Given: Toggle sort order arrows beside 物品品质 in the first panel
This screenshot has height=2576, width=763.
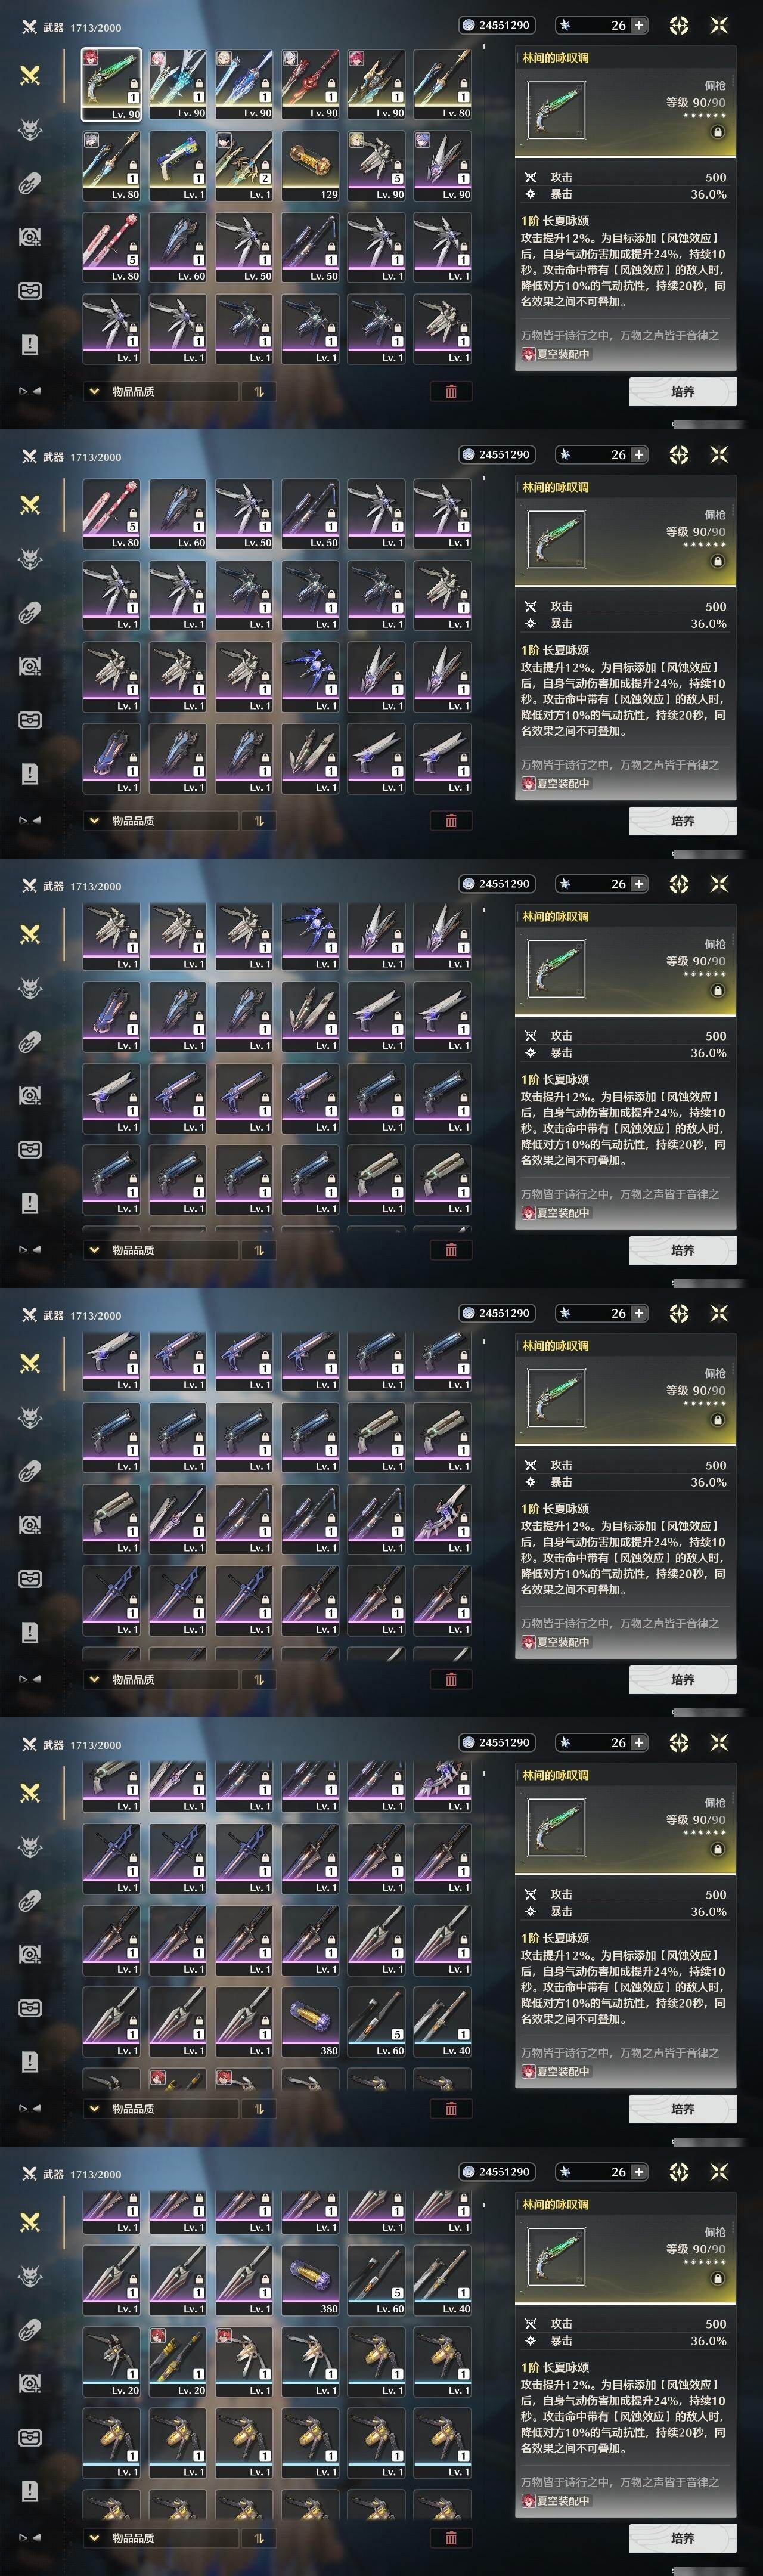Looking at the screenshot, I should click(x=258, y=391).
